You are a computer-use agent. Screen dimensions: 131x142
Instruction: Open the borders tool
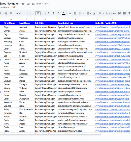coord(75,13)
